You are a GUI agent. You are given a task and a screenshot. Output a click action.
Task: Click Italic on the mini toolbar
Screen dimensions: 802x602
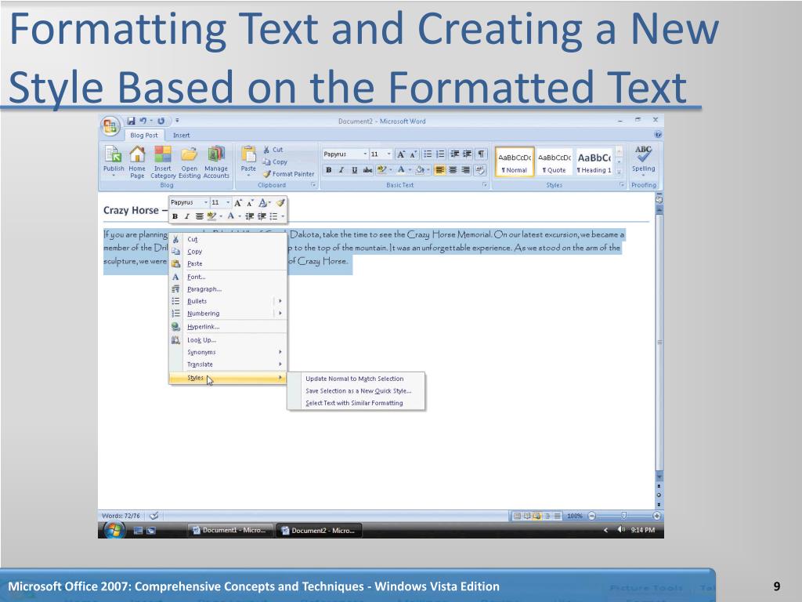[x=186, y=216]
